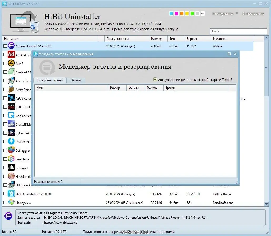Screen dimensions: 271x236
Task: Click the Cobian Reflector icon
Action: (x=11, y=115)
